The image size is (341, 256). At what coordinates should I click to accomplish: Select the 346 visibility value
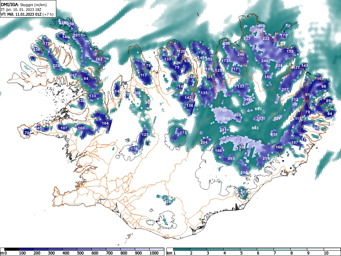tap(247, 99)
